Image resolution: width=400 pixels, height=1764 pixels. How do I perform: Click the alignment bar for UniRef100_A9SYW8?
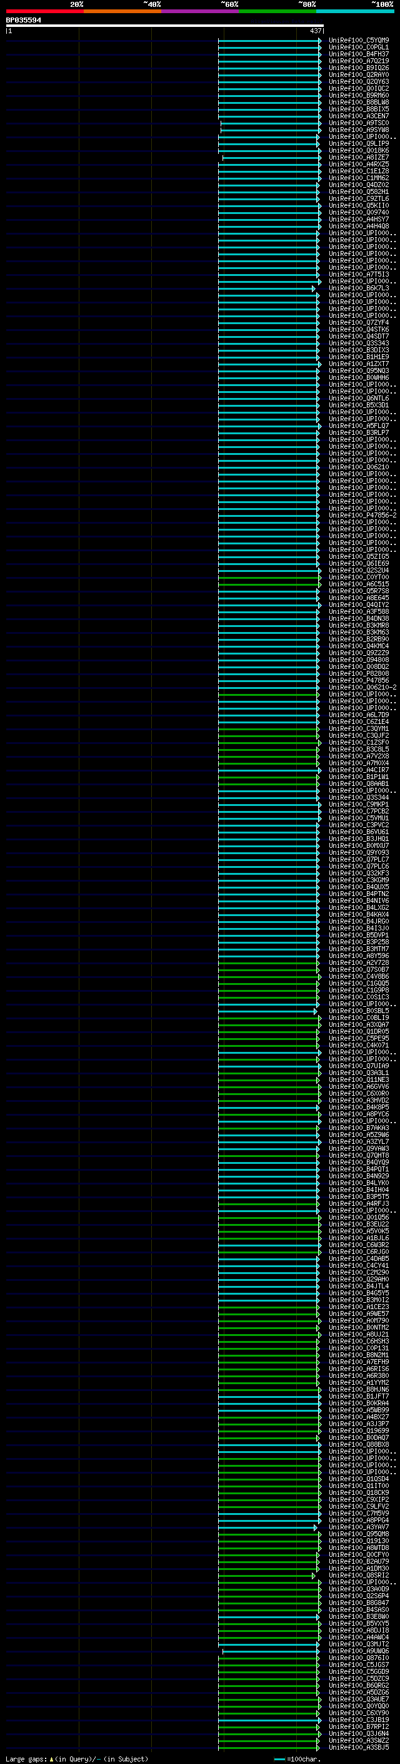point(270,130)
